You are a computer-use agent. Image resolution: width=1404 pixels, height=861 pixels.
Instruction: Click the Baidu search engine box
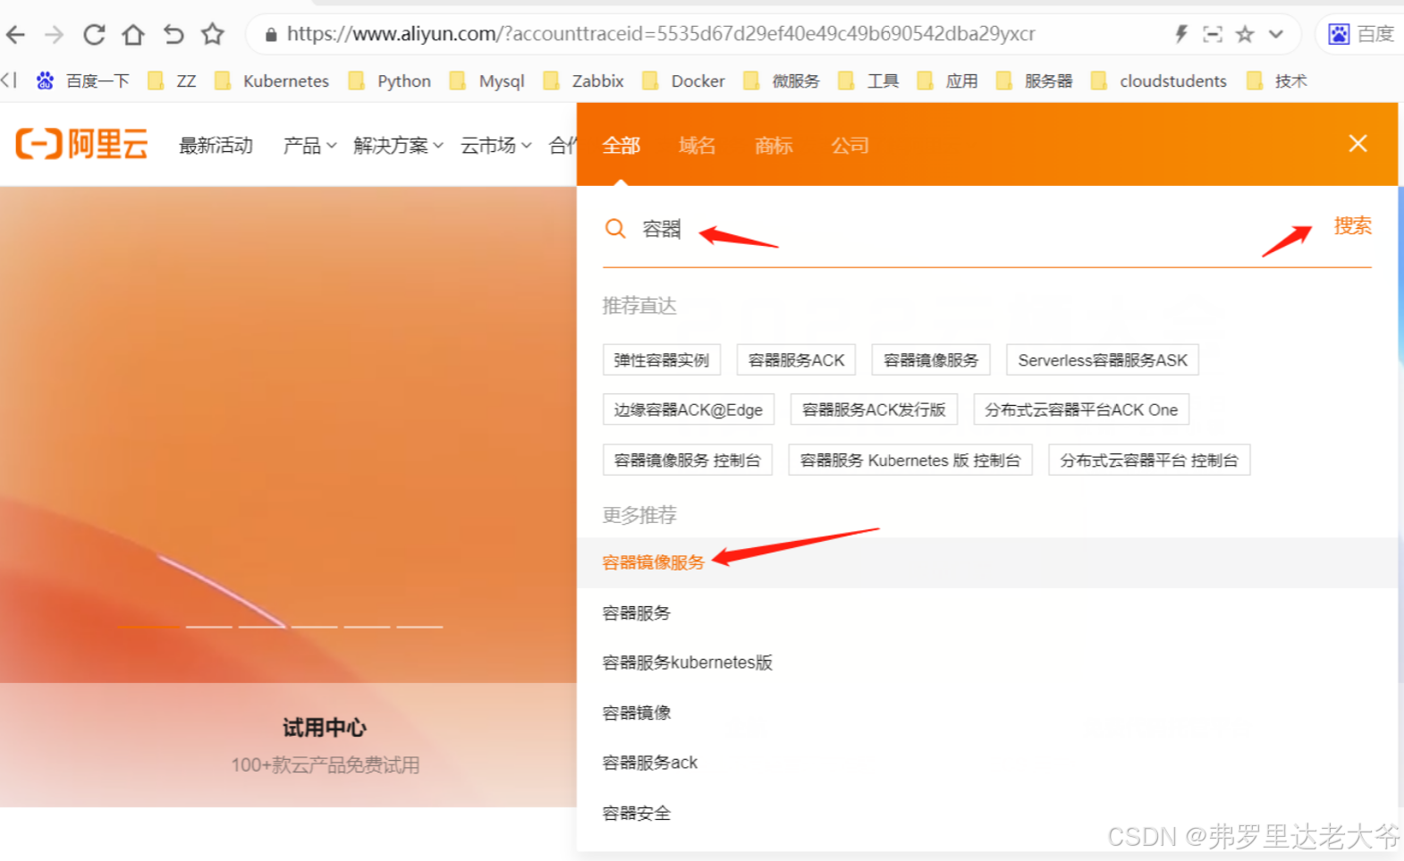tap(1361, 34)
